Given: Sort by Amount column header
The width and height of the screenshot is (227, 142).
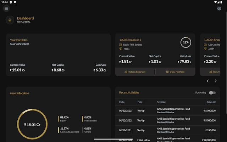Looking at the screenshot, I should (211, 102).
